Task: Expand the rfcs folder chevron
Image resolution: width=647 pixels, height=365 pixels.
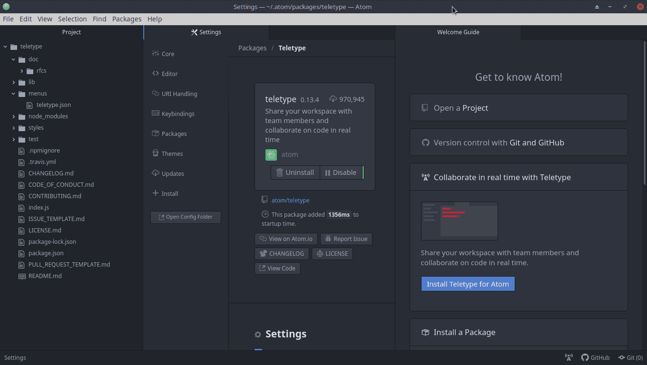Action: point(22,71)
